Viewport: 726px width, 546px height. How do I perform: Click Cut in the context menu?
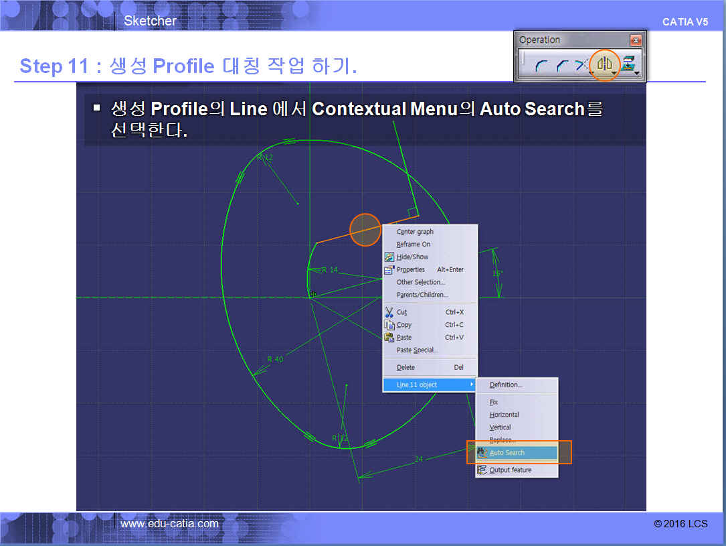pyautogui.click(x=401, y=312)
